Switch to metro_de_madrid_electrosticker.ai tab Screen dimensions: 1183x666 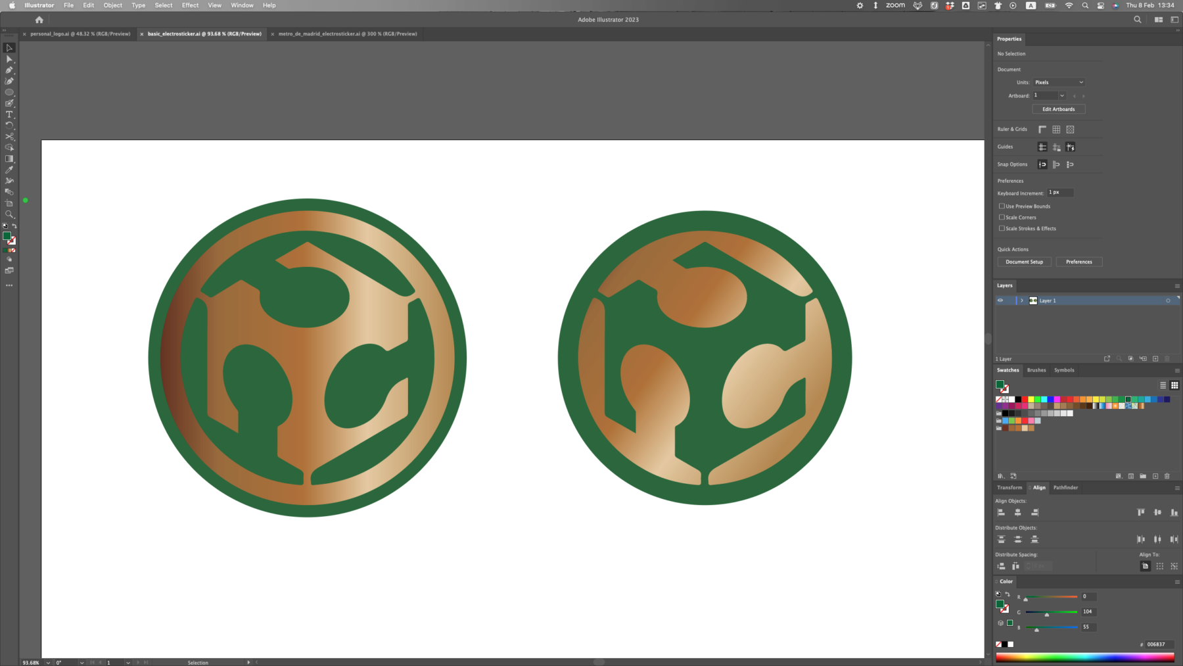point(348,34)
